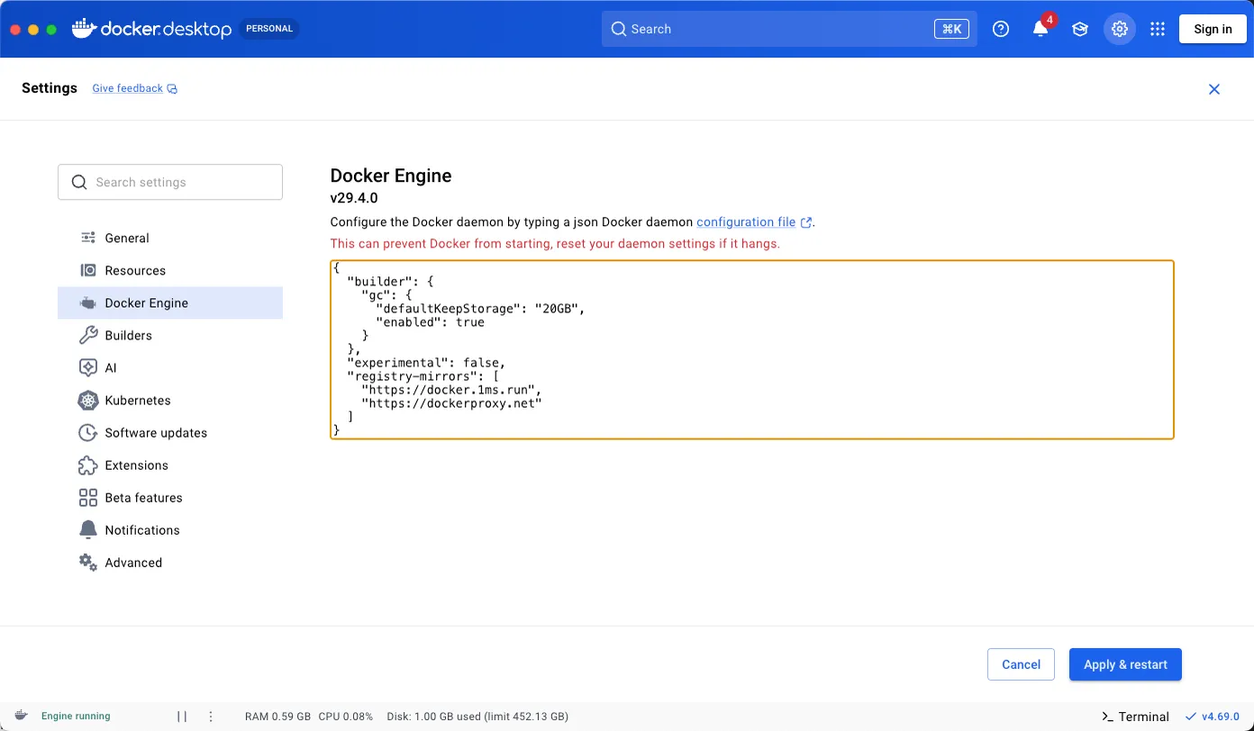Click the Beta features grid icon
The height and width of the screenshot is (731, 1254).
tap(88, 497)
